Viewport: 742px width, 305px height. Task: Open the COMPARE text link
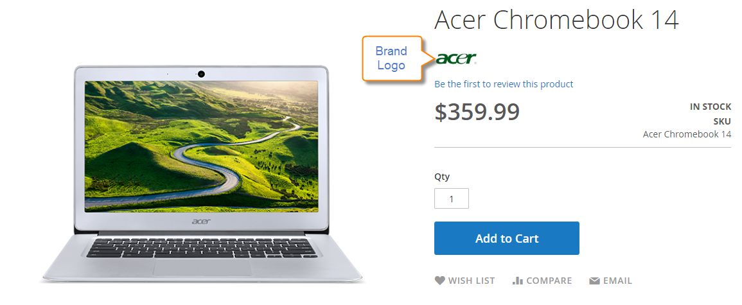(549, 281)
